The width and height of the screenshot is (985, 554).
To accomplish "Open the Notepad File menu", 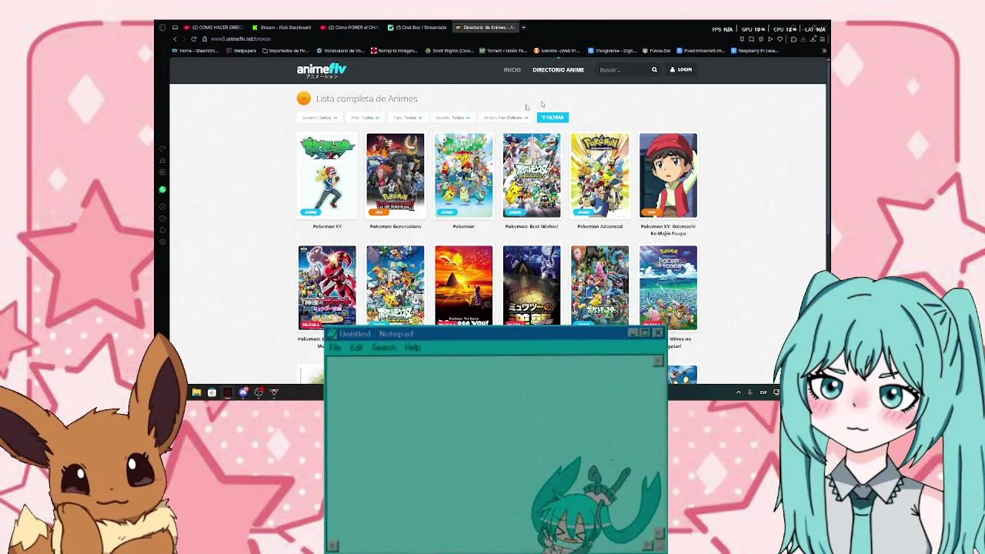I will [335, 348].
